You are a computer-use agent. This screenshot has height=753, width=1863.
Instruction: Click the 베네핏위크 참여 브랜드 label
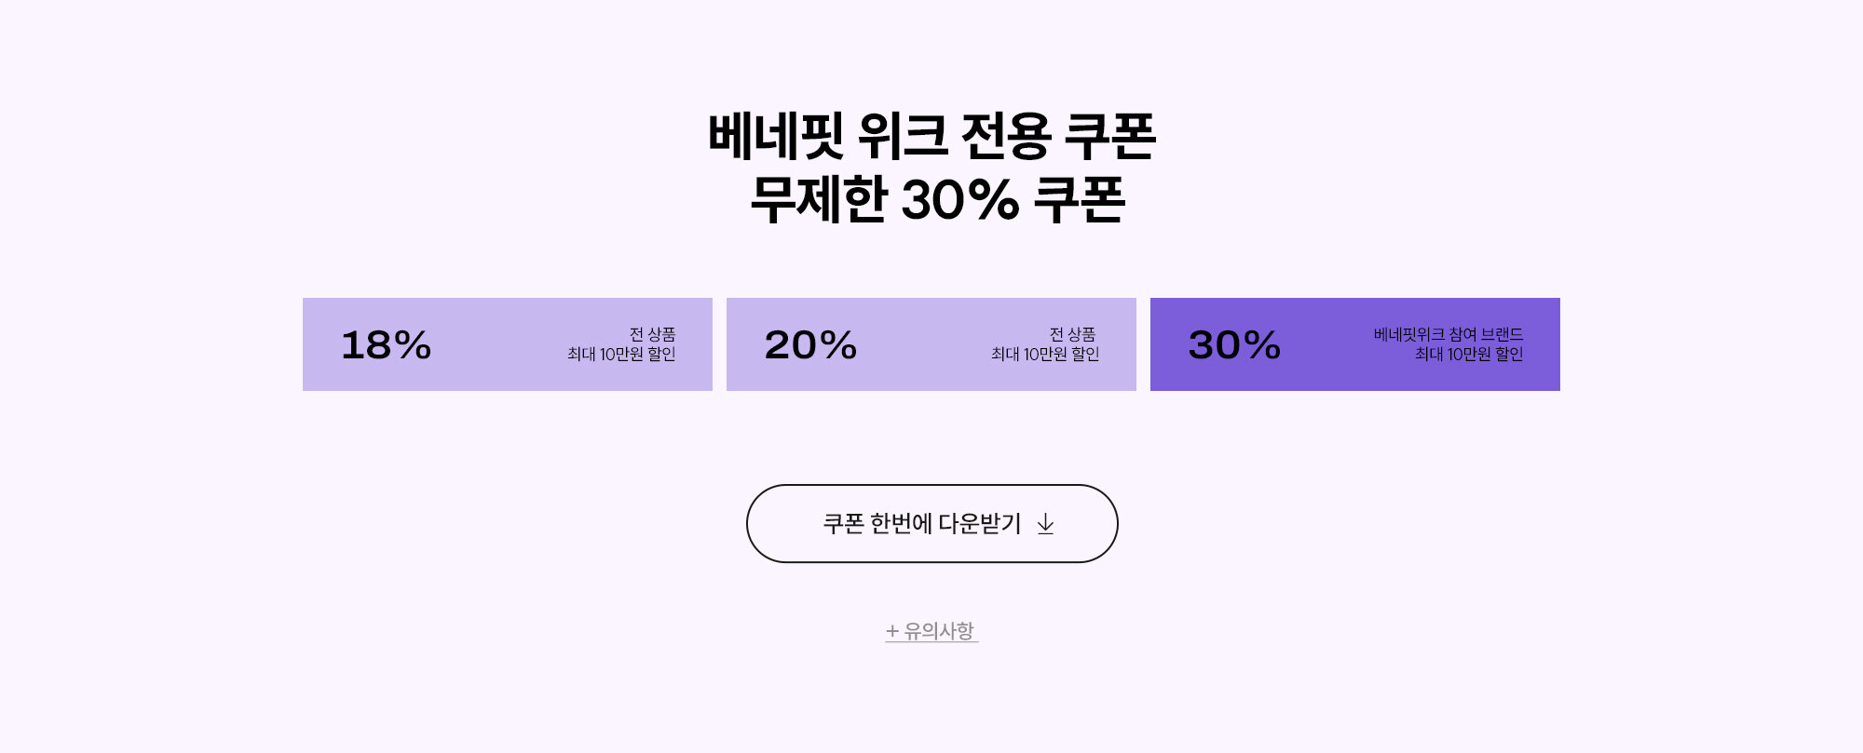click(x=1448, y=334)
